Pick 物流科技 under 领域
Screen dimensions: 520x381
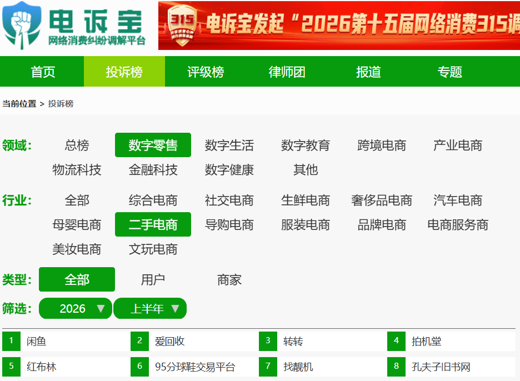77,170
